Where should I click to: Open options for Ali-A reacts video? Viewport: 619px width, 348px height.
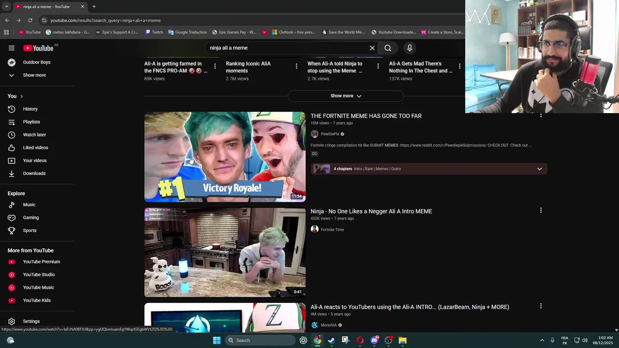[x=541, y=306]
